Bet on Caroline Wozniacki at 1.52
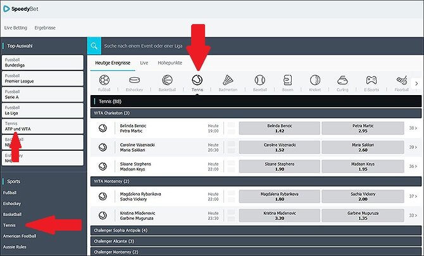Image resolution: width=424 pixels, height=256 pixels. pos(280,148)
